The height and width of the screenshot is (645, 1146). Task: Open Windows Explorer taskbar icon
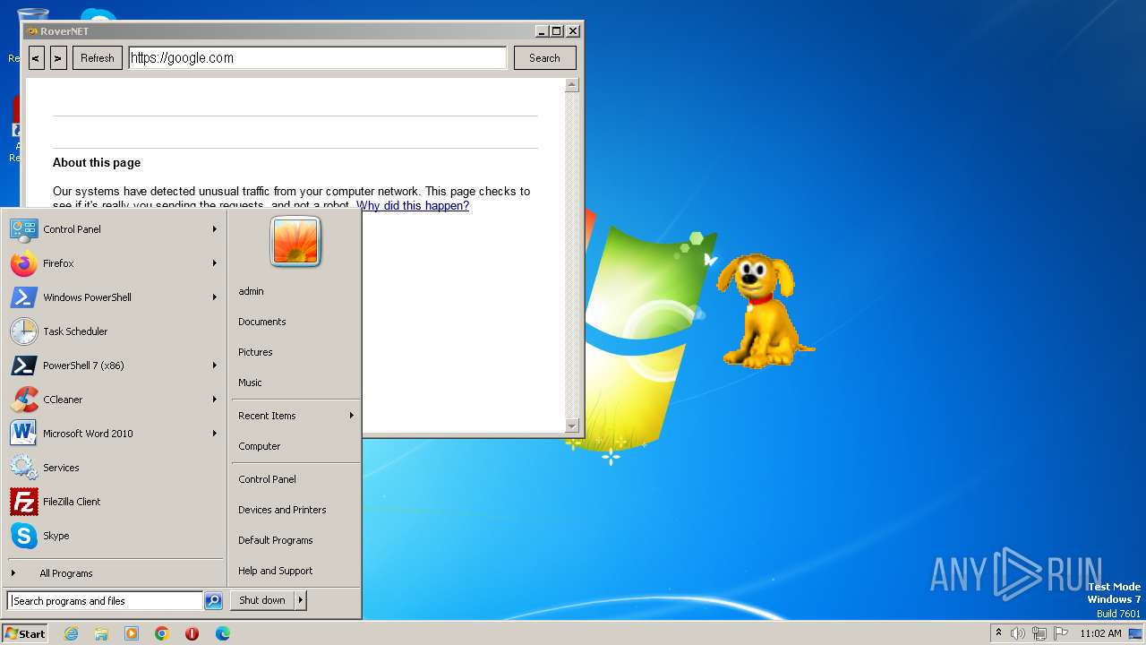tap(101, 633)
